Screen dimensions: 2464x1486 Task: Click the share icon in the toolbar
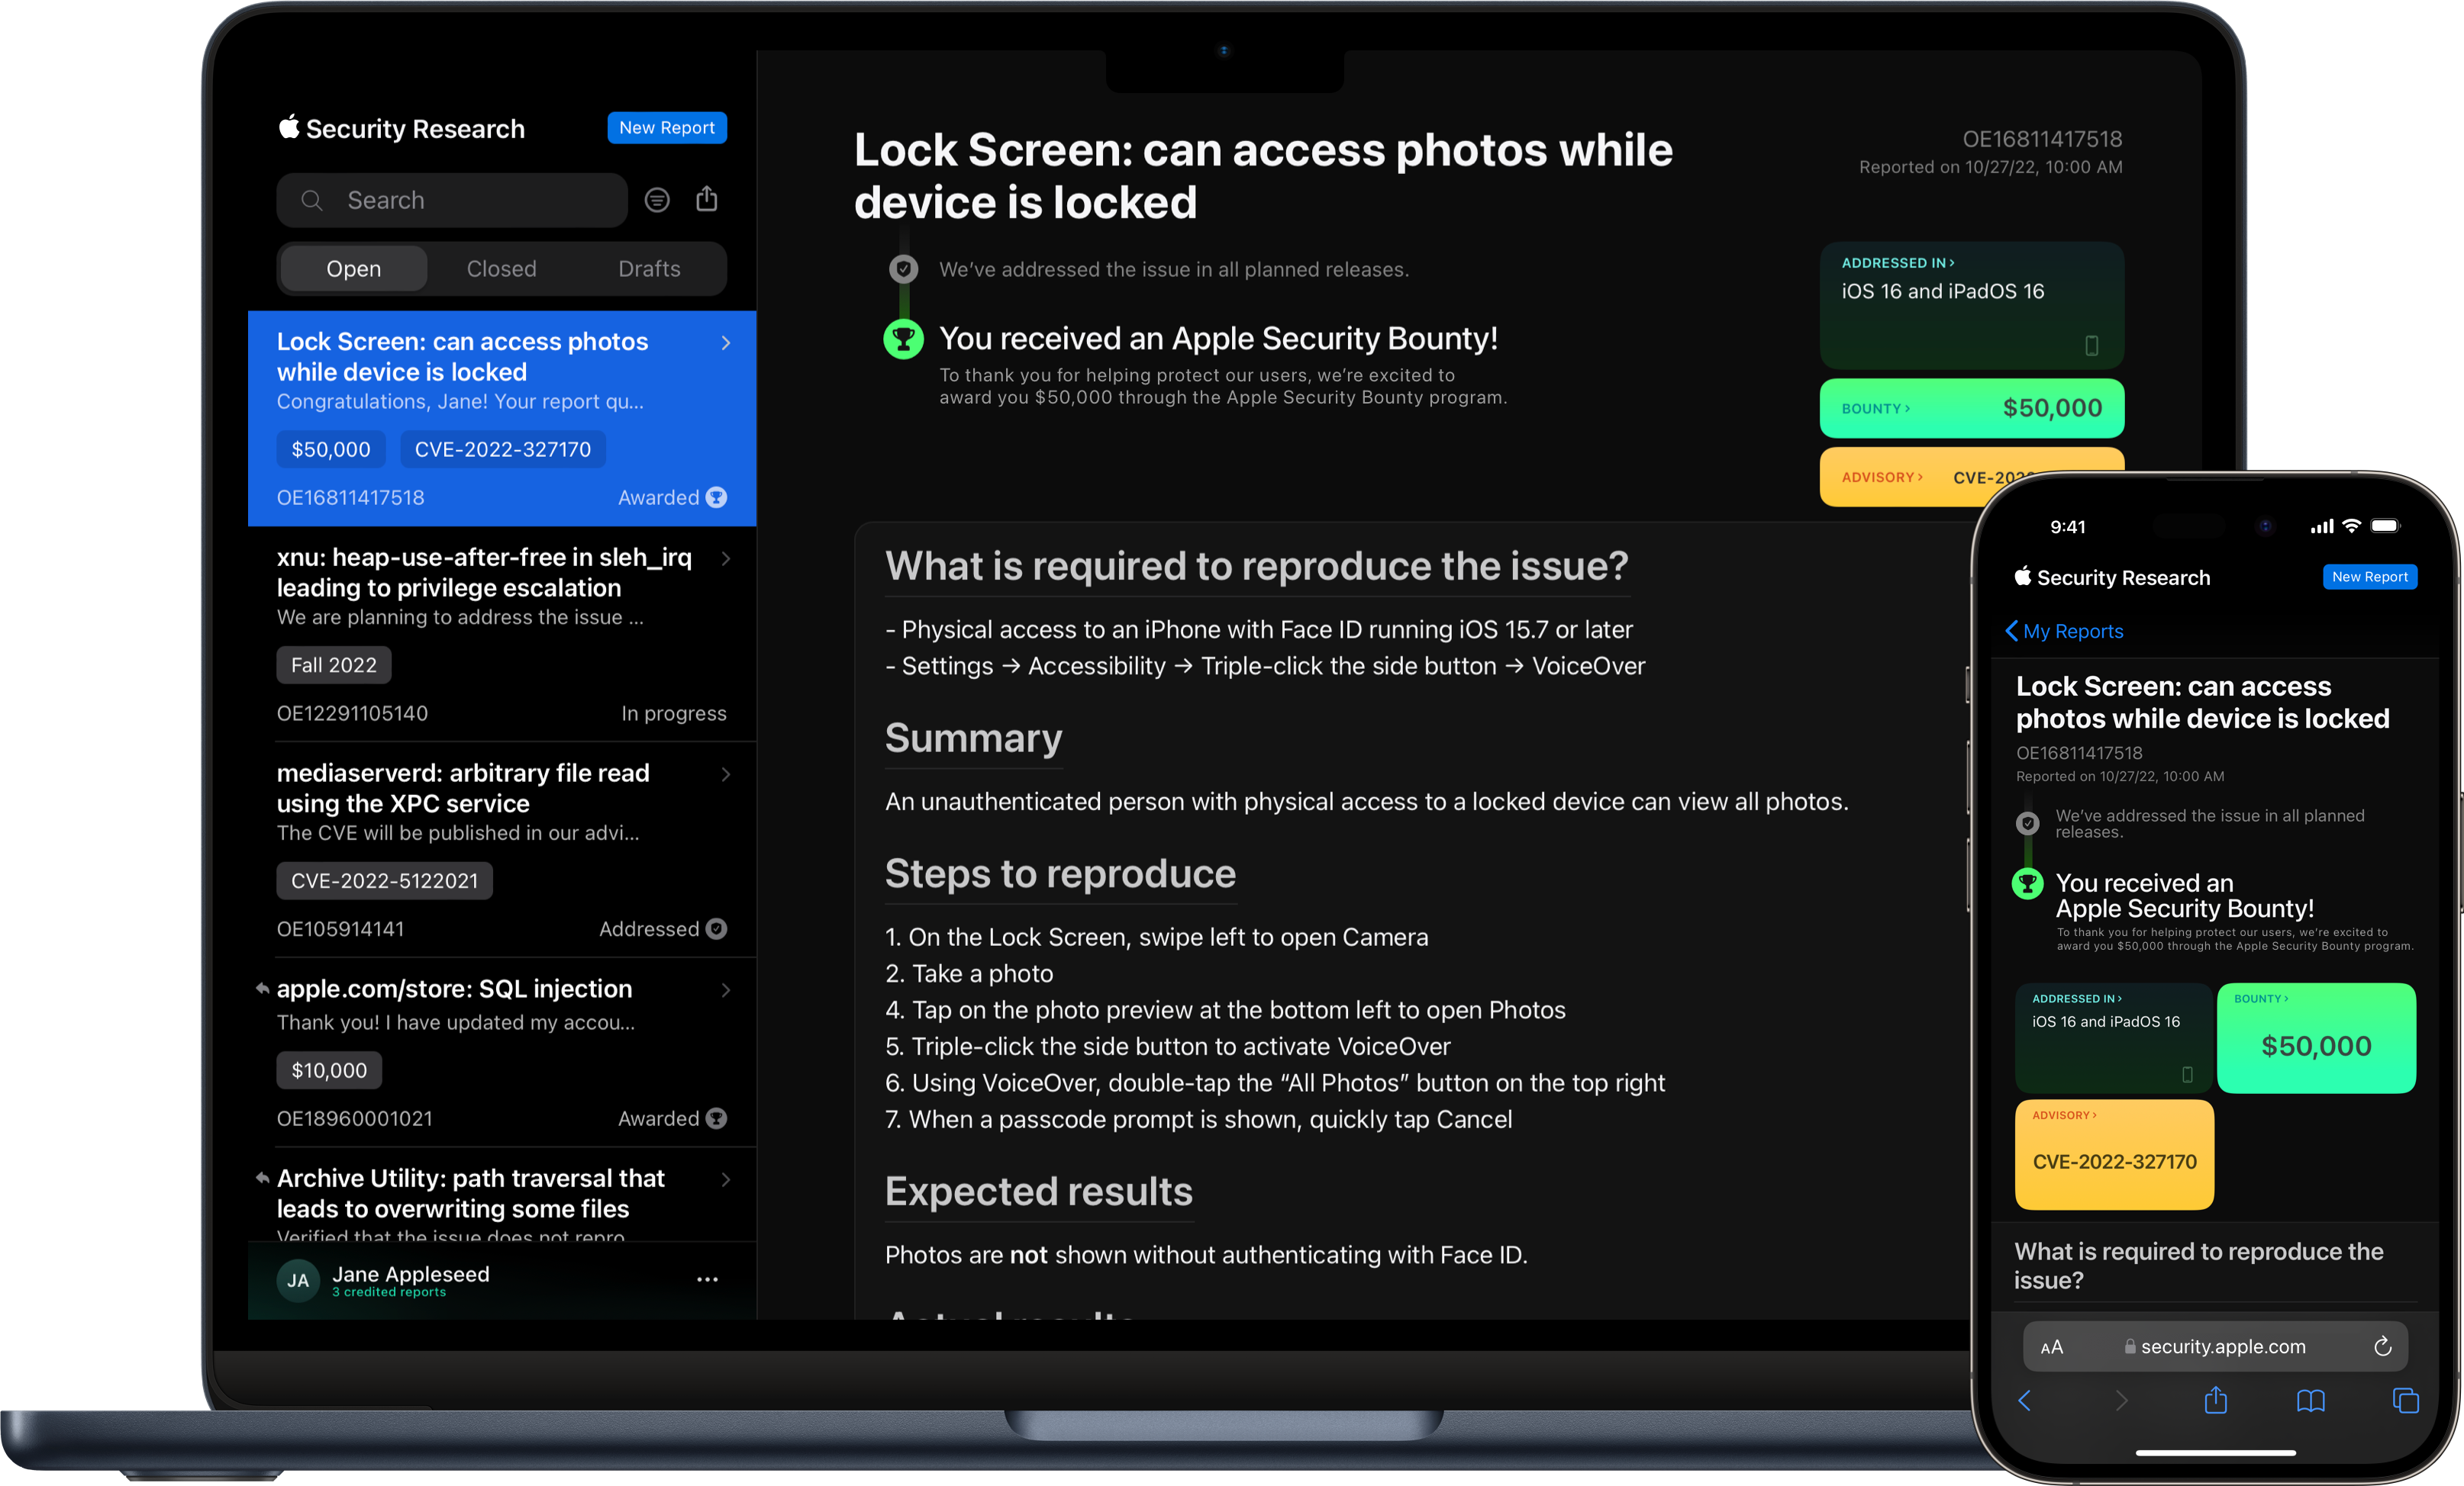pos(708,199)
